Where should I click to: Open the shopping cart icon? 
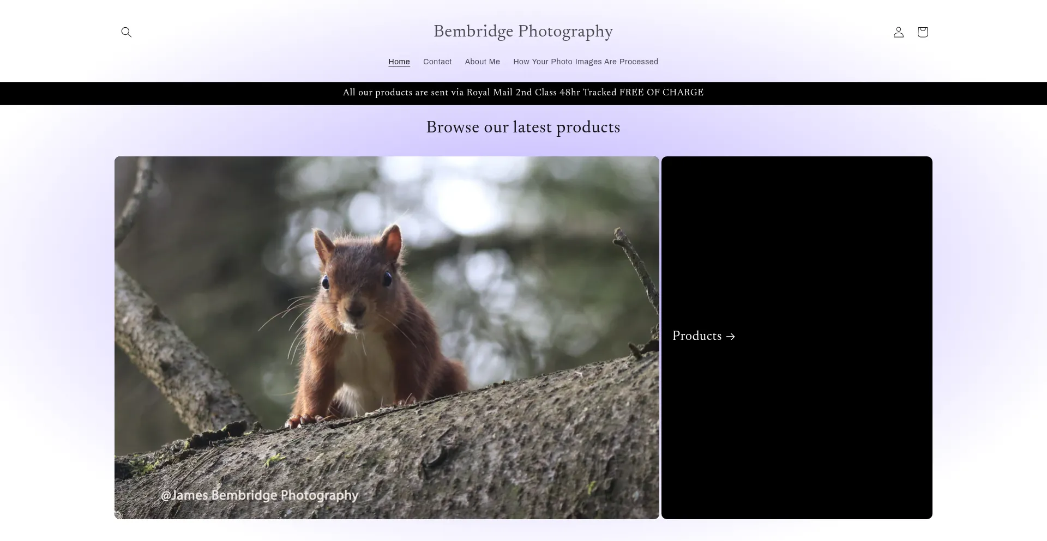coord(922,32)
